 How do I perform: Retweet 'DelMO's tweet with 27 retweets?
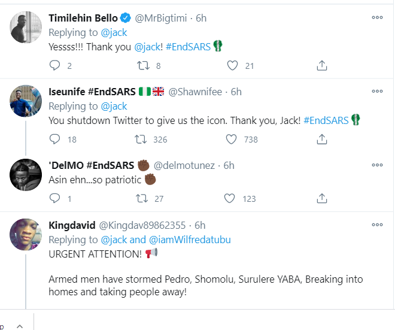point(143,198)
